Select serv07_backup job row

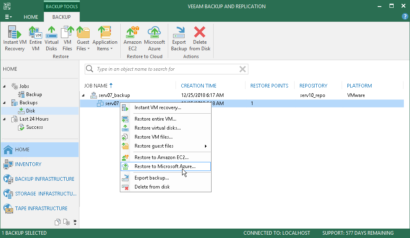241,95
